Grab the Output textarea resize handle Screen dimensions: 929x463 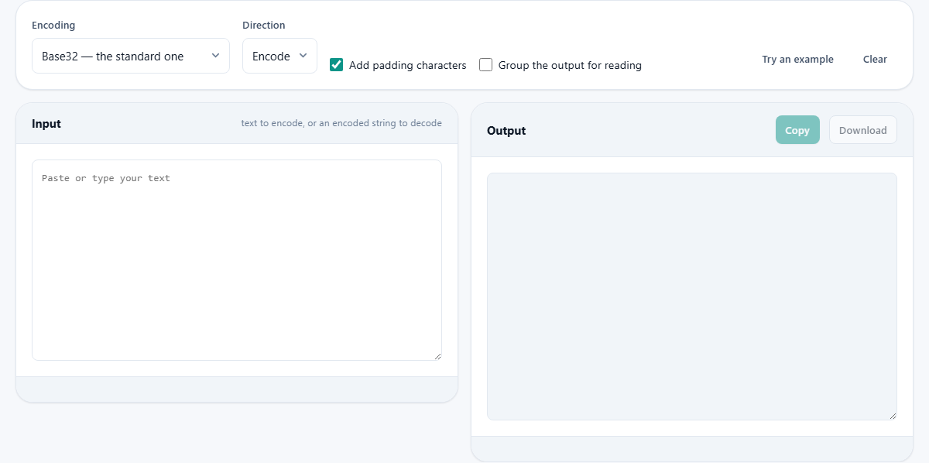coord(893,416)
